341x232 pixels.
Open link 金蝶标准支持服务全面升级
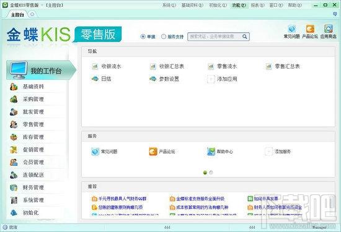(x=200, y=199)
